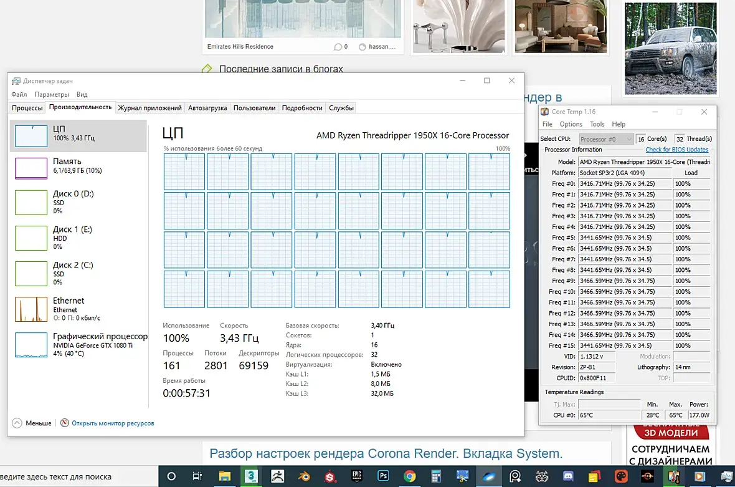Switch to the Автозагрузка tab
Image resolution: width=735 pixels, height=487 pixels.
tap(207, 108)
